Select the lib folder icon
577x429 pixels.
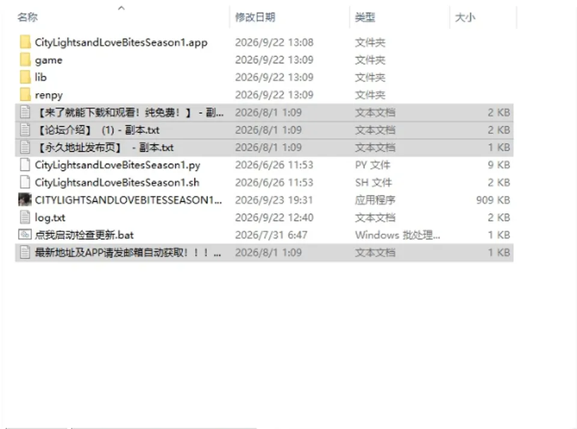point(25,78)
